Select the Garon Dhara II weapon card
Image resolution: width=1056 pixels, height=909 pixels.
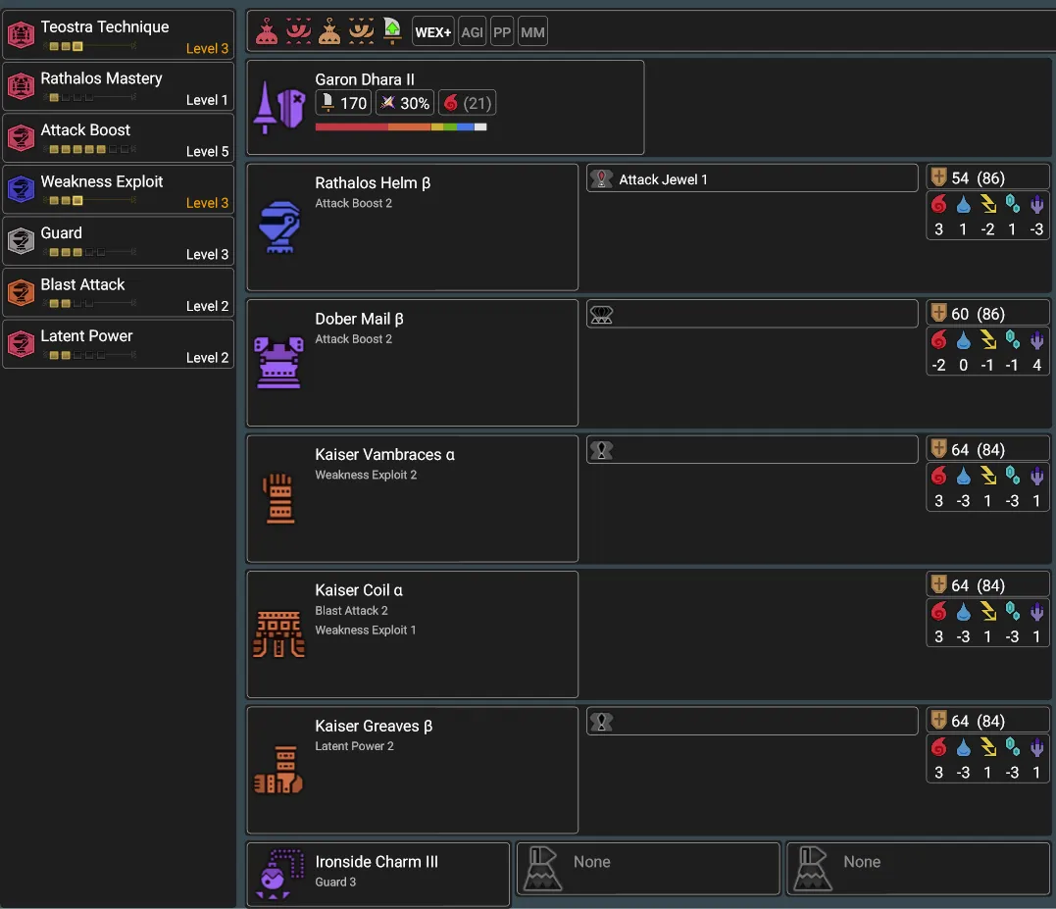(x=445, y=108)
